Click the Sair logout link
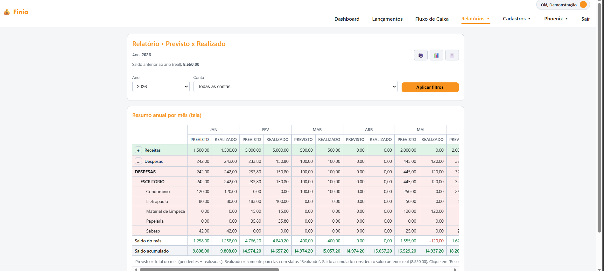This screenshot has height=271, width=604. 586,19
